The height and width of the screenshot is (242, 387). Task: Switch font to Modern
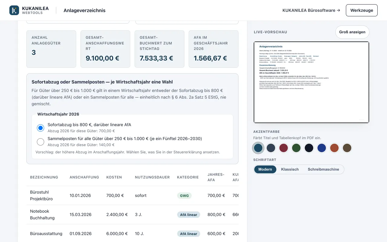[265, 169]
